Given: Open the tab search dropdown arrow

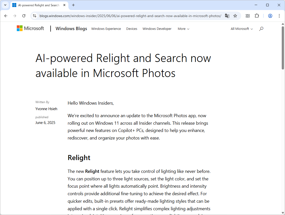Looking at the screenshot, I should [x=5, y=5].
